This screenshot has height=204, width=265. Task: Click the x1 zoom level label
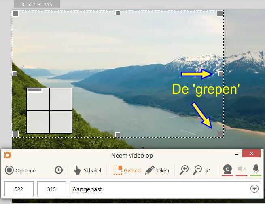click(x=208, y=171)
